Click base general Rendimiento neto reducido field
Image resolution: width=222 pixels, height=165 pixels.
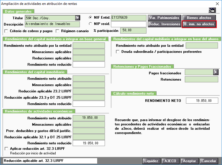coord(89,64)
